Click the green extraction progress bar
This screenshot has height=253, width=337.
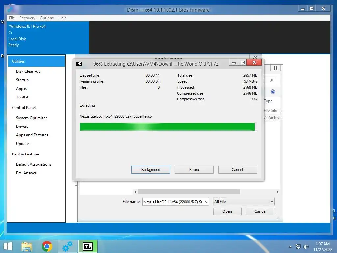click(x=168, y=127)
